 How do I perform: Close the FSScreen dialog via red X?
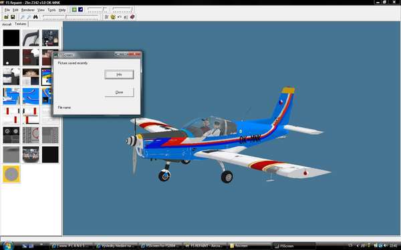(x=134, y=55)
